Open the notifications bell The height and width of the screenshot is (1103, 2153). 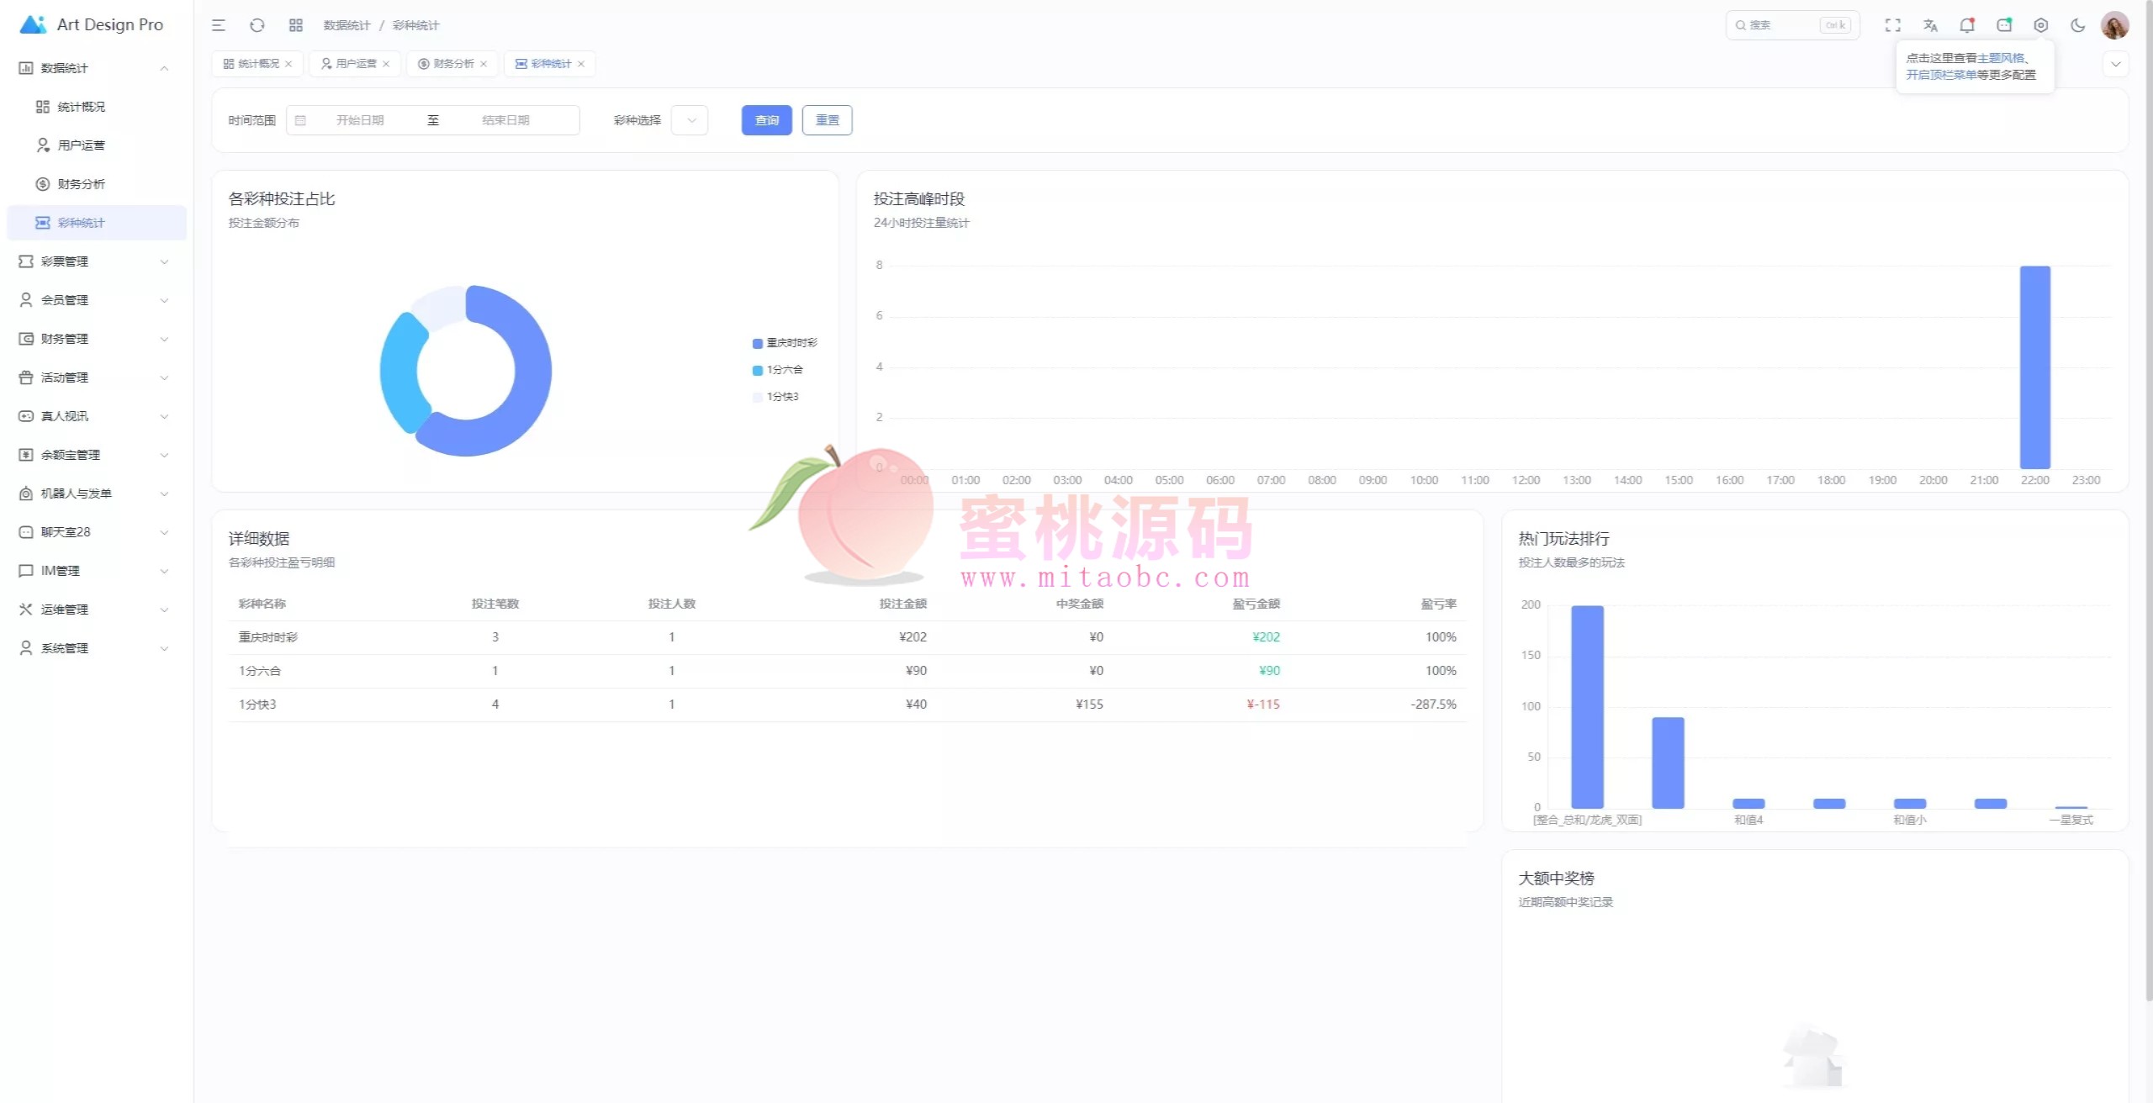(1966, 25)
